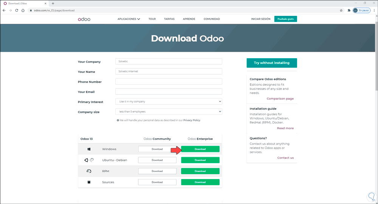Click the Your Company field
Image resolution: width=378 pixels, height=204 pixels.
(169, 62)
